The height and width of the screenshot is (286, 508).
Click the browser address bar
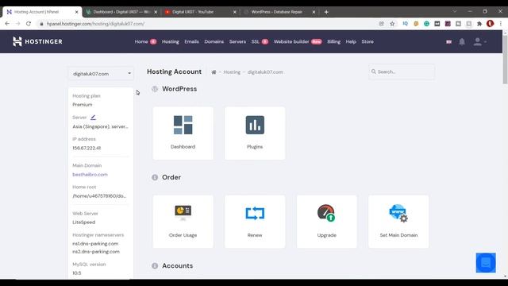click(x=207, y=24)
